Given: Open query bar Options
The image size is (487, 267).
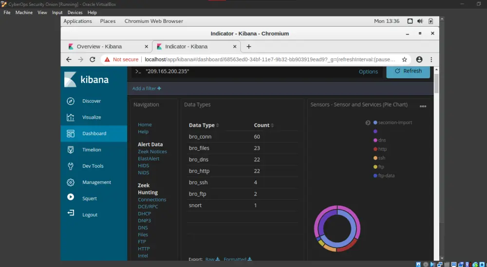Looking at the screenshot, I should tap(368, 71).
